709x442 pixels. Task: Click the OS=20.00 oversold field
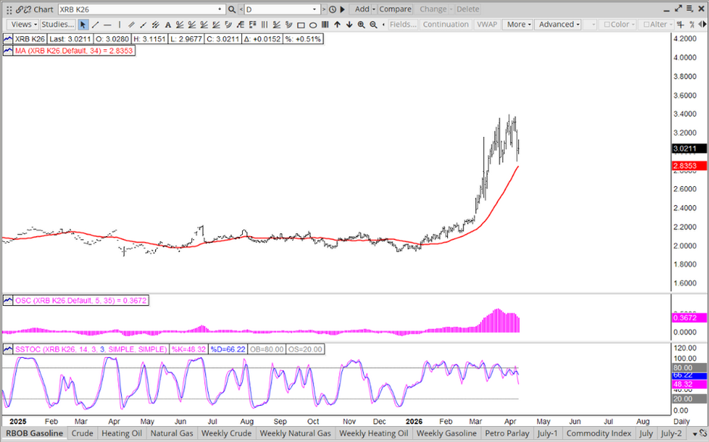[305, 349]
